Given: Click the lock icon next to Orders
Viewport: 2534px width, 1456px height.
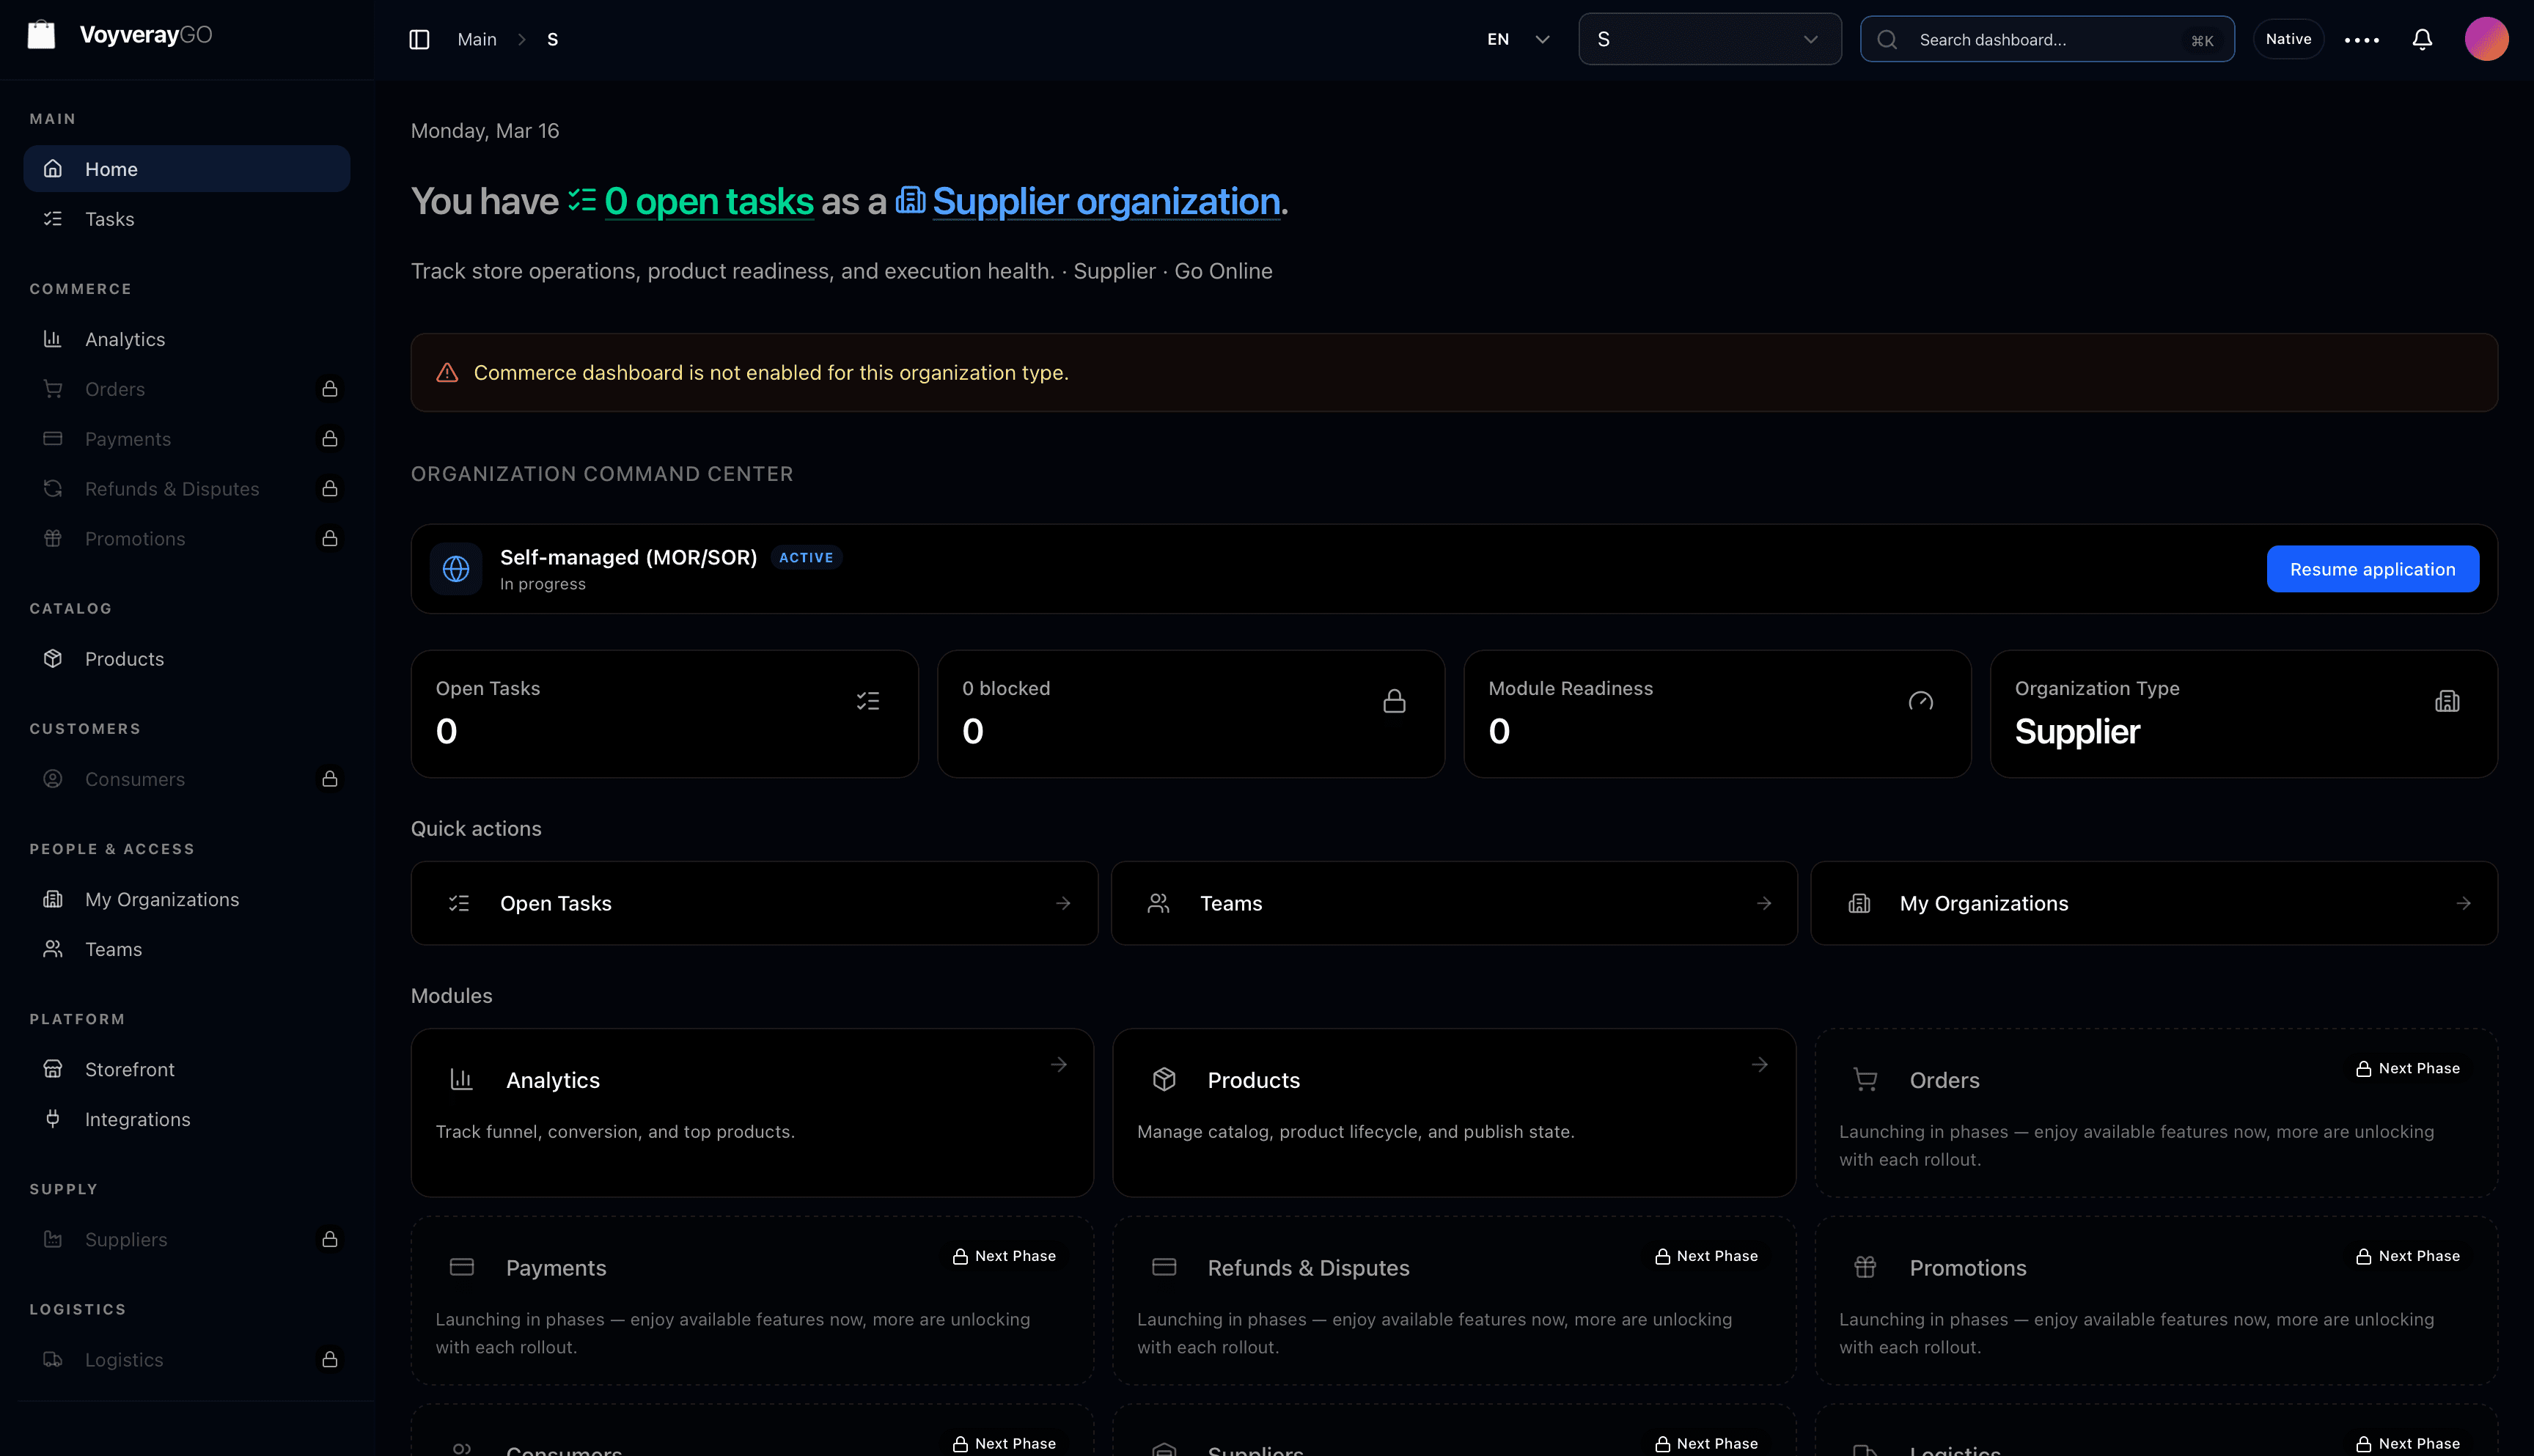Looking at the screenshot, I should [x=331, y=389].
